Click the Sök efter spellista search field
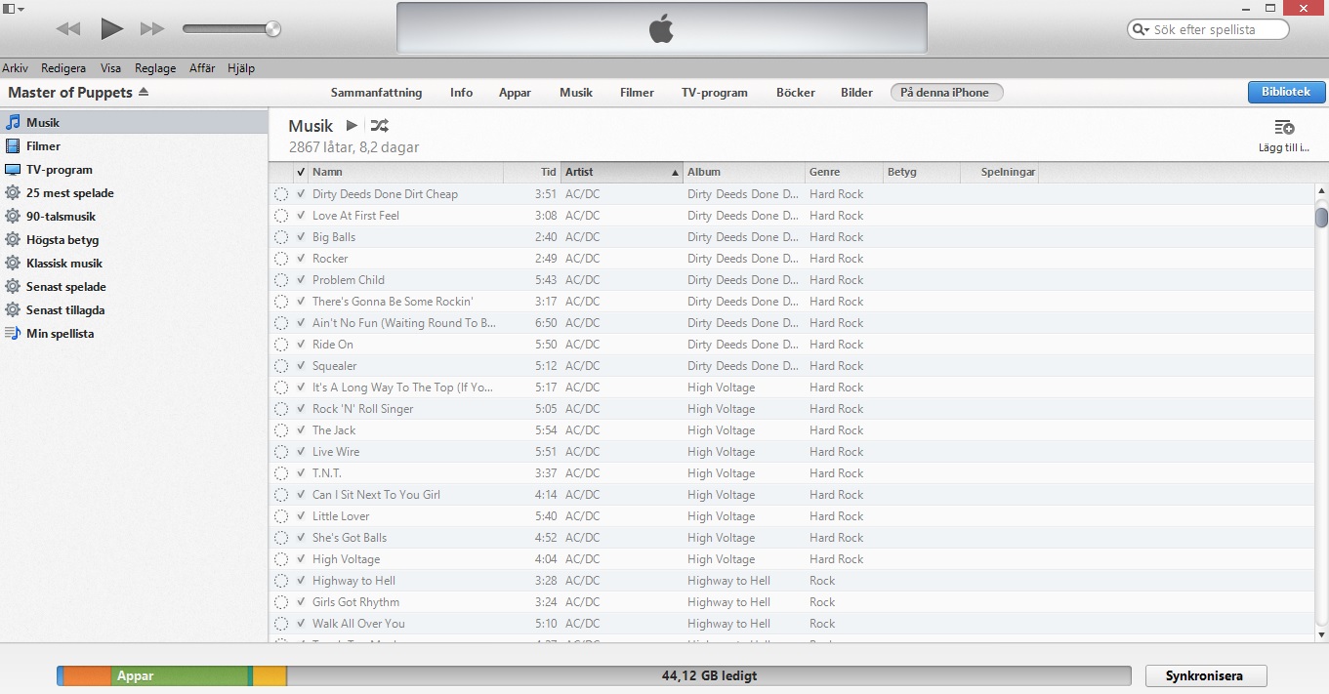 1208,29
